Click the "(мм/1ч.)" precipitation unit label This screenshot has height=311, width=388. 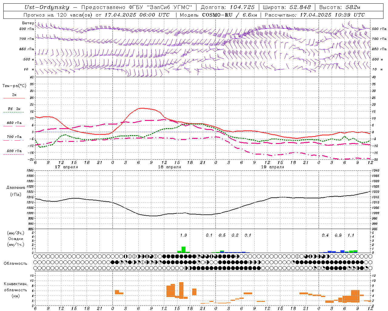tap(16, 244)
